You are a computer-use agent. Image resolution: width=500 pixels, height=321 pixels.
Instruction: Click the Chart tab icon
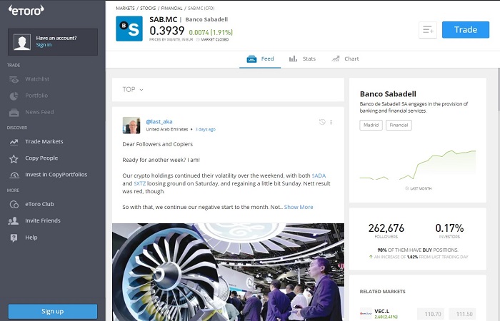coord(336,58)
